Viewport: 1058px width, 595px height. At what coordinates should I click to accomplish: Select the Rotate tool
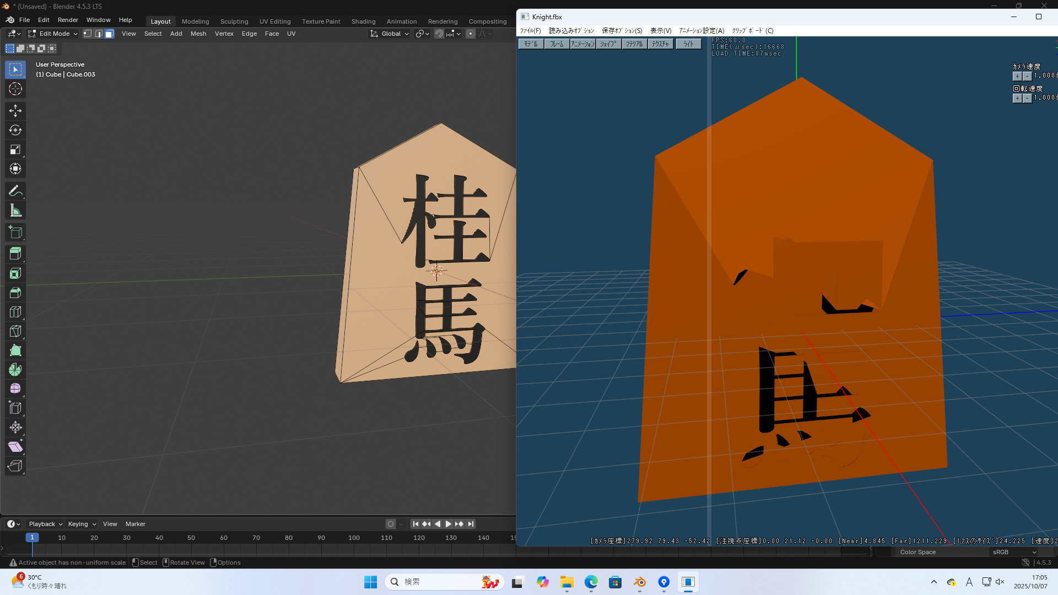click(15, 130)
